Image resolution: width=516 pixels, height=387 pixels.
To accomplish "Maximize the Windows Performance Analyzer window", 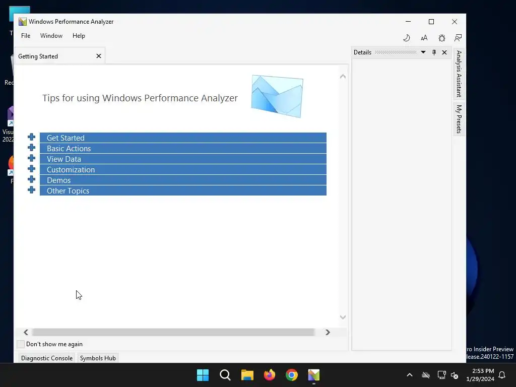I will (431, 21).
